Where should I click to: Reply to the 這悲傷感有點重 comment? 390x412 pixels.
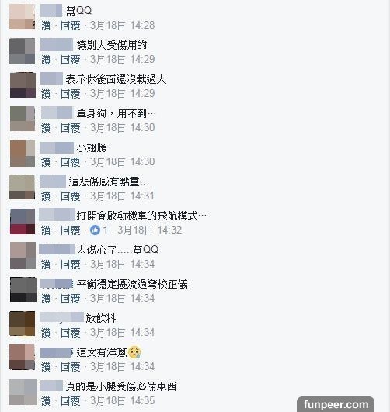70,196
